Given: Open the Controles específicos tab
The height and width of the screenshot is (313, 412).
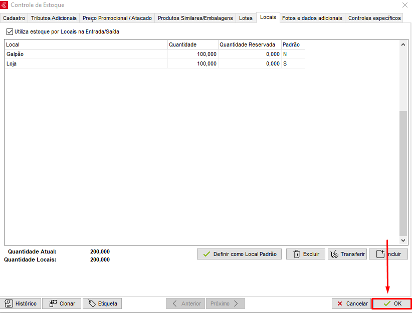Looking at the screenshot, I should coord(374,18).
